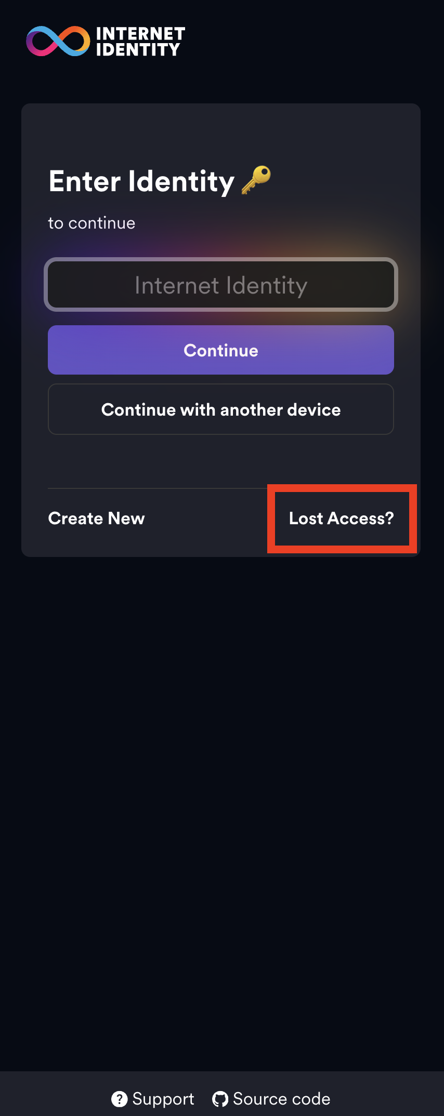Click the golden key emoji
The height and width of the screenshot is (1116, 444).
pos(256,180)
